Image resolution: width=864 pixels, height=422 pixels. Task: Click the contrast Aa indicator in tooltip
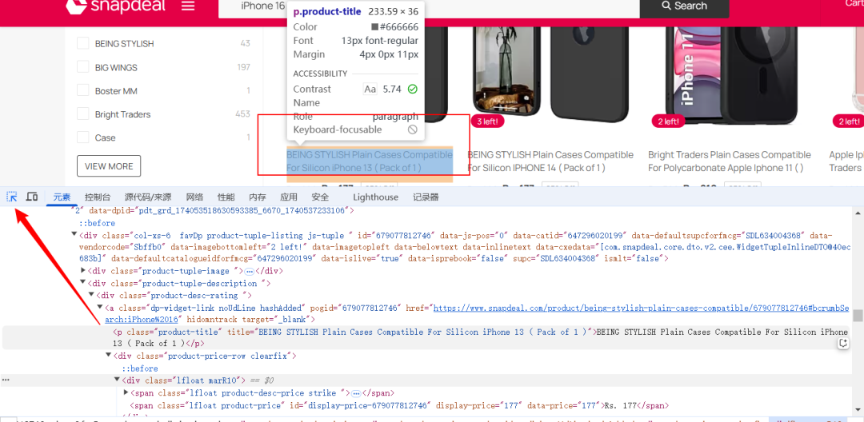pyautogui.click(x=370, y=90)
